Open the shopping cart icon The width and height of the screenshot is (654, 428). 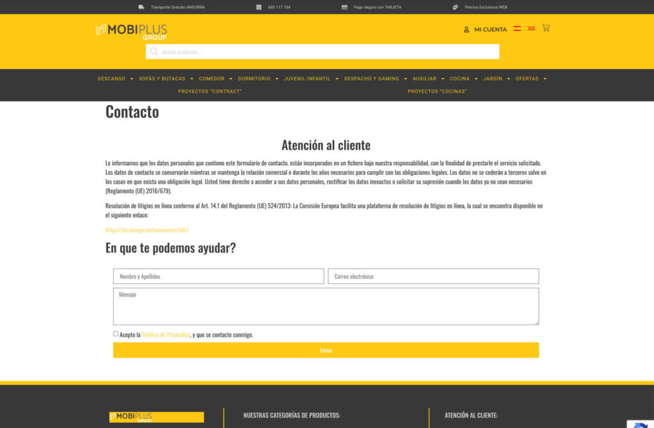[545, 28]
